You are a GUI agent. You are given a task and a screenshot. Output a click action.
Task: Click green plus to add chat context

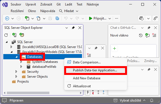[114, 48]
